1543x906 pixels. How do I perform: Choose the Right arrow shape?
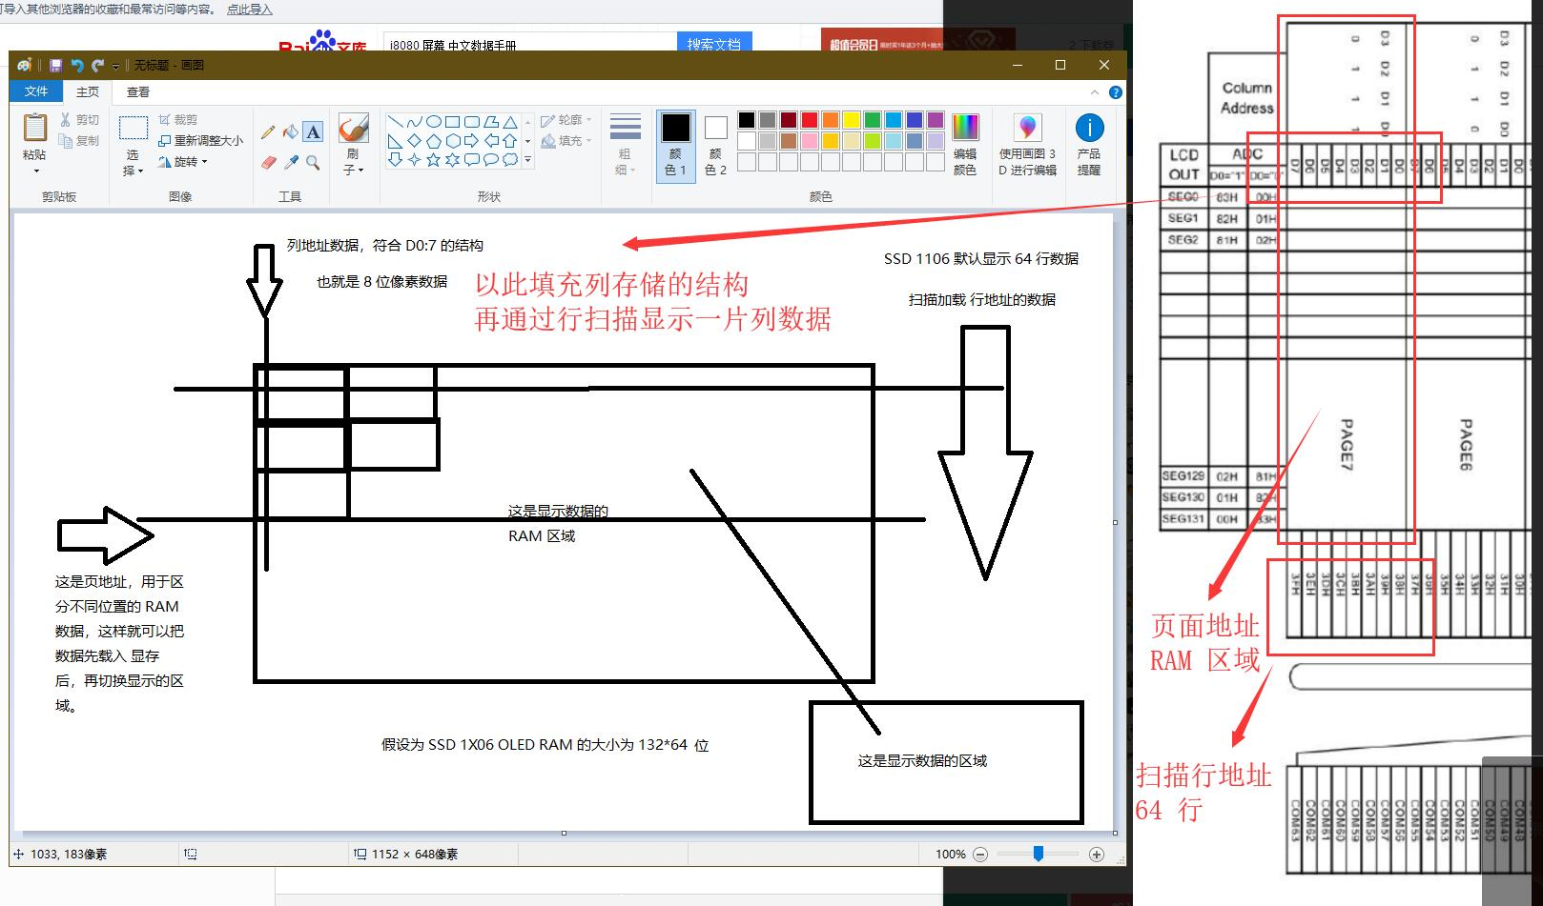coord(471,141)
